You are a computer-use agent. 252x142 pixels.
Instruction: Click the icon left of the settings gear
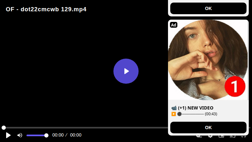coord(199,137)
